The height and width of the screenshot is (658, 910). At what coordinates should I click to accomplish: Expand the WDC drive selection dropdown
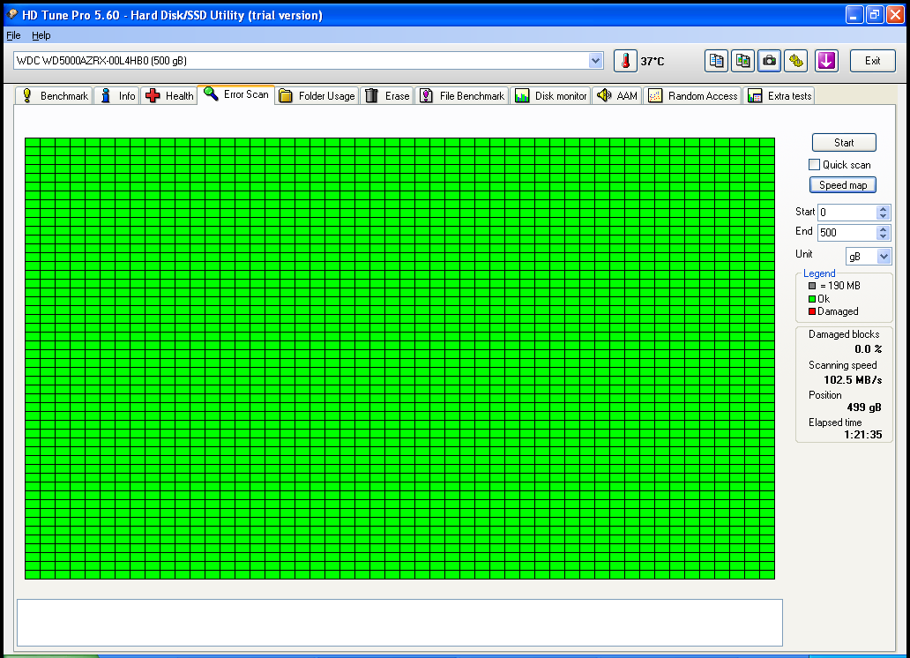[x=595, y=61]
